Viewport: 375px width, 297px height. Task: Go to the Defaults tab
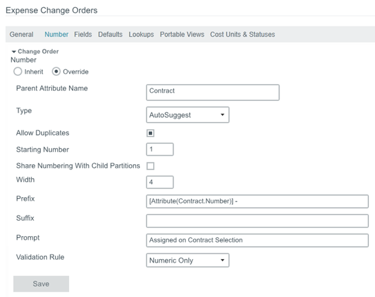[x=110, y=35]
